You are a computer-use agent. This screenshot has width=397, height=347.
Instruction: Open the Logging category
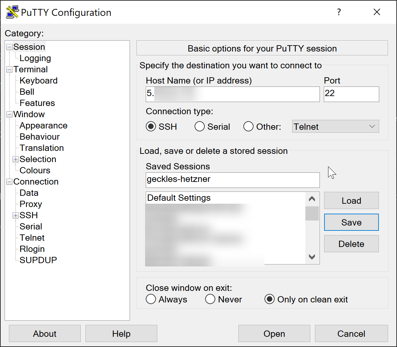point(35,58)
